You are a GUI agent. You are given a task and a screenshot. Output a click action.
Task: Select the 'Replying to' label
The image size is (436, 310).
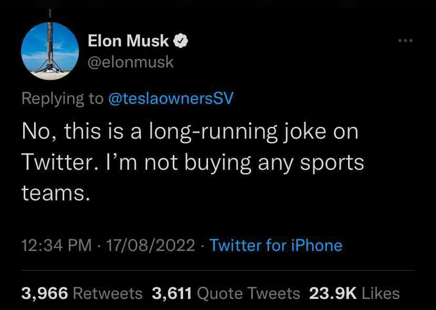click(x=63, y=99)
